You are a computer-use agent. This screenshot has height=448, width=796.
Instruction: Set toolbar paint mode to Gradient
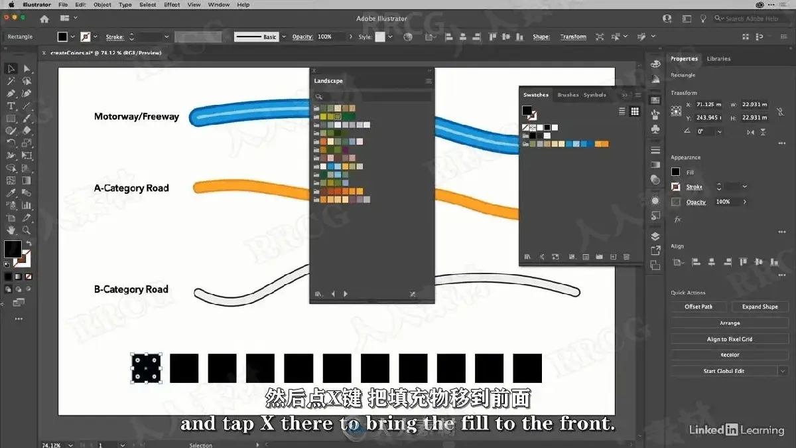18,276
